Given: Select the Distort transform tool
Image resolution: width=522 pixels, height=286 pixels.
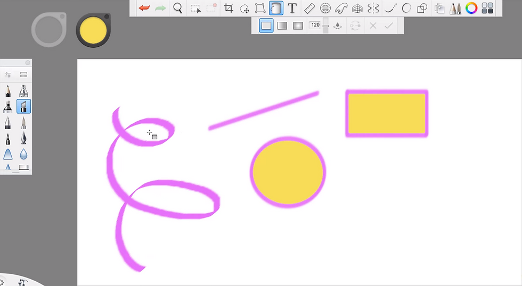Looking at the screenshot, I should click(260, 8).
